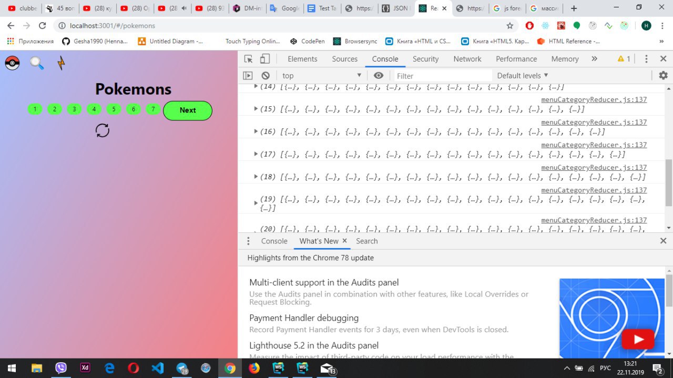Go back in browser history

point(11,25)
